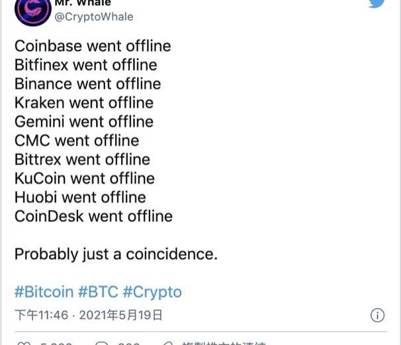Click the 下午11:46 timestamp
401x345 pixels.
pyautogui.click(x=42, y=315)
